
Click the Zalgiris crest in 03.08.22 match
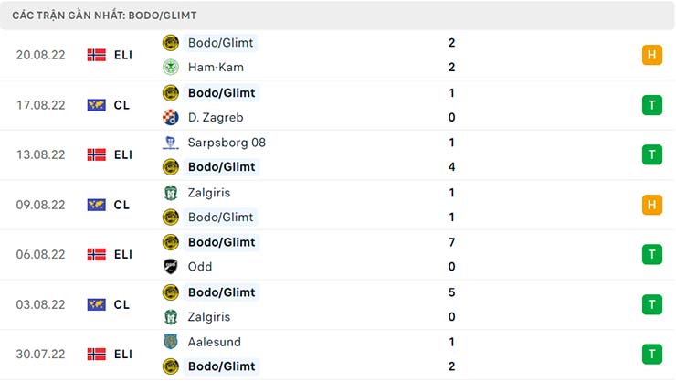point(170,317)
